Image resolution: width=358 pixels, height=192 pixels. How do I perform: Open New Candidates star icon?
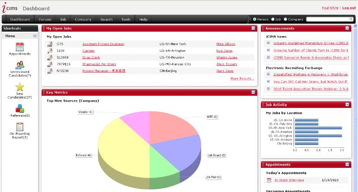coord(20,87)
